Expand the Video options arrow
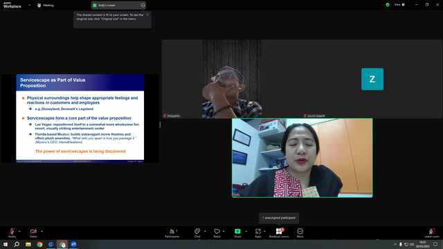443x249 pixels. [x=42, y=231]
